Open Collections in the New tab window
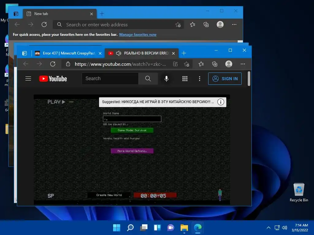 (206, 24)
